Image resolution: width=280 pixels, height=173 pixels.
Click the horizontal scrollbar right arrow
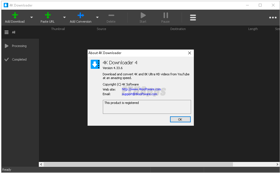tap(277, 165)
